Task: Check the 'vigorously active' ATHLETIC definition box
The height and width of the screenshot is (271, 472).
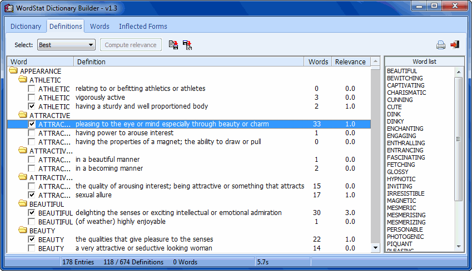Action: click(32, 98)
